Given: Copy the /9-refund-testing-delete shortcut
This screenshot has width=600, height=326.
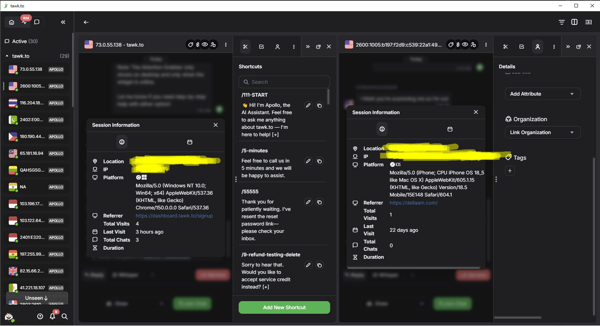Looking at the screenshot, I should 319,265.
